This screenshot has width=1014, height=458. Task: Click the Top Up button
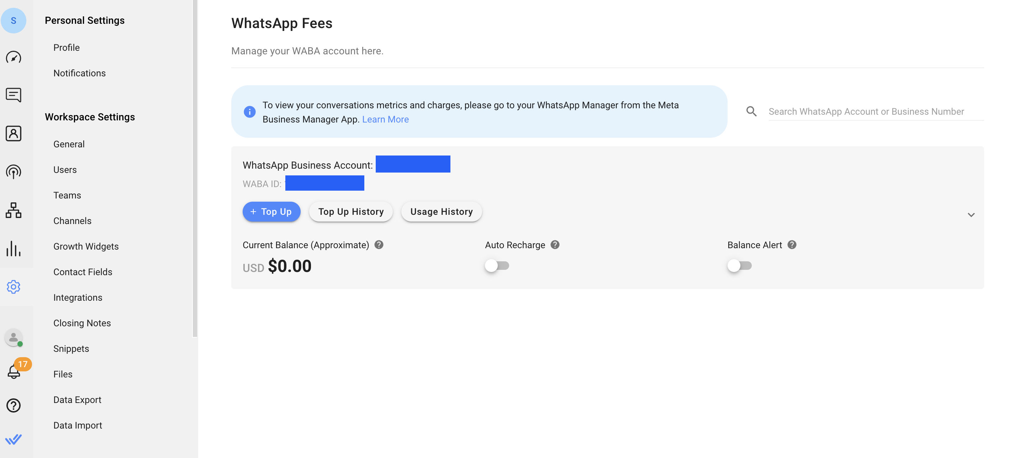click(x=271, y=212)
